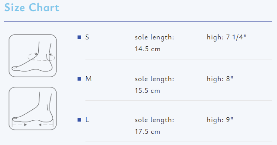Click the high: 8" text

pos(220,79)
